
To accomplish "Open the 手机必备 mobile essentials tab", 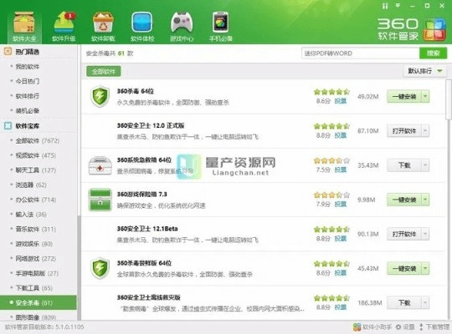I will click(x=220, y=27).
